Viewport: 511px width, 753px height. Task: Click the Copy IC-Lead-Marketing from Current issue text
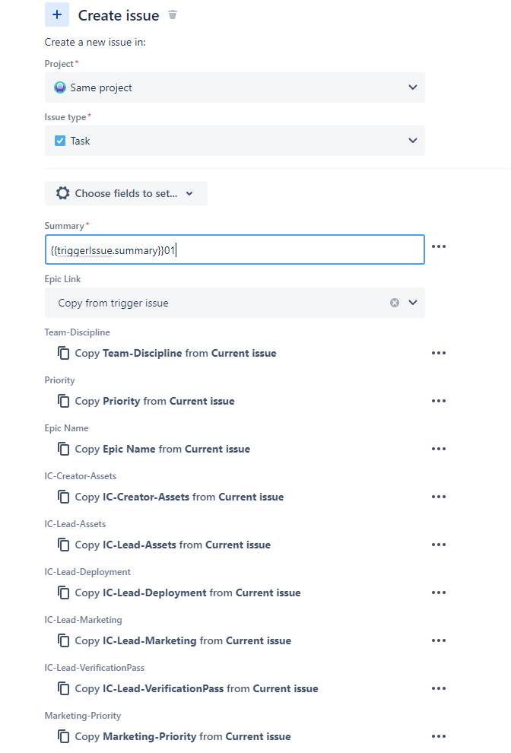tap(183, 640)
